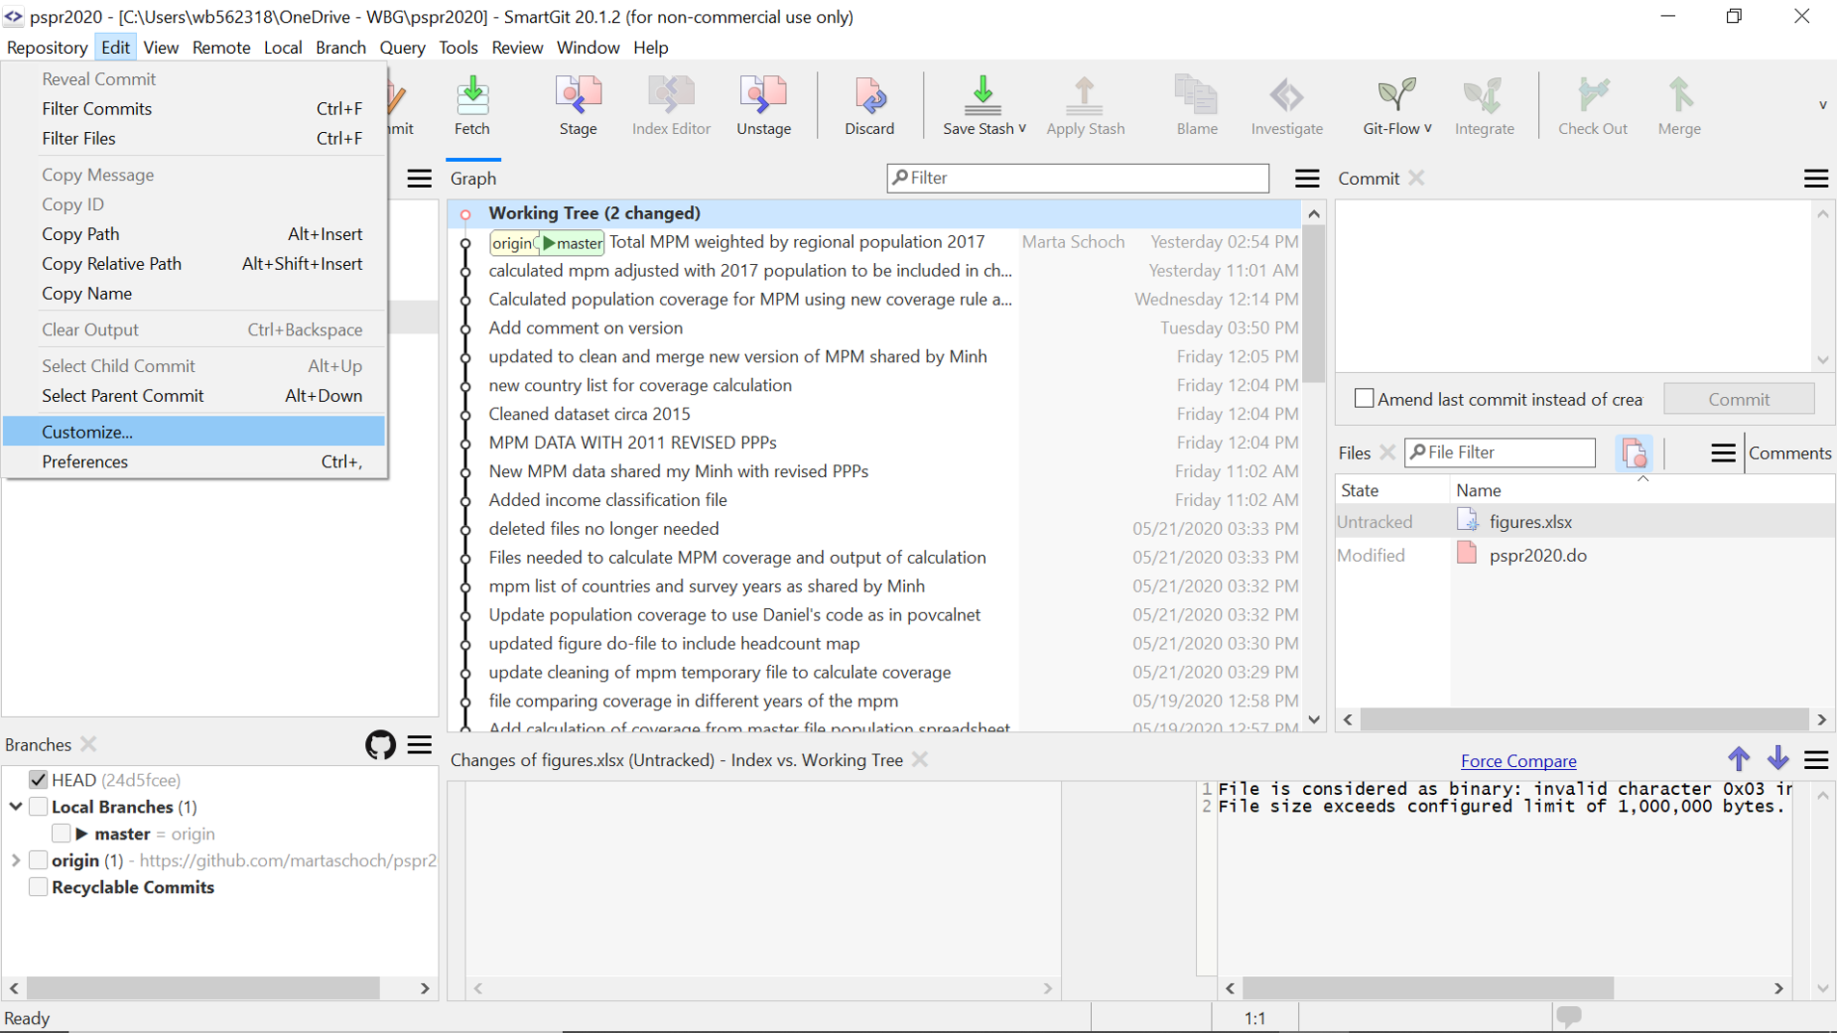
Task: Check the origin remote checkbox
Action: click(39, 860)
